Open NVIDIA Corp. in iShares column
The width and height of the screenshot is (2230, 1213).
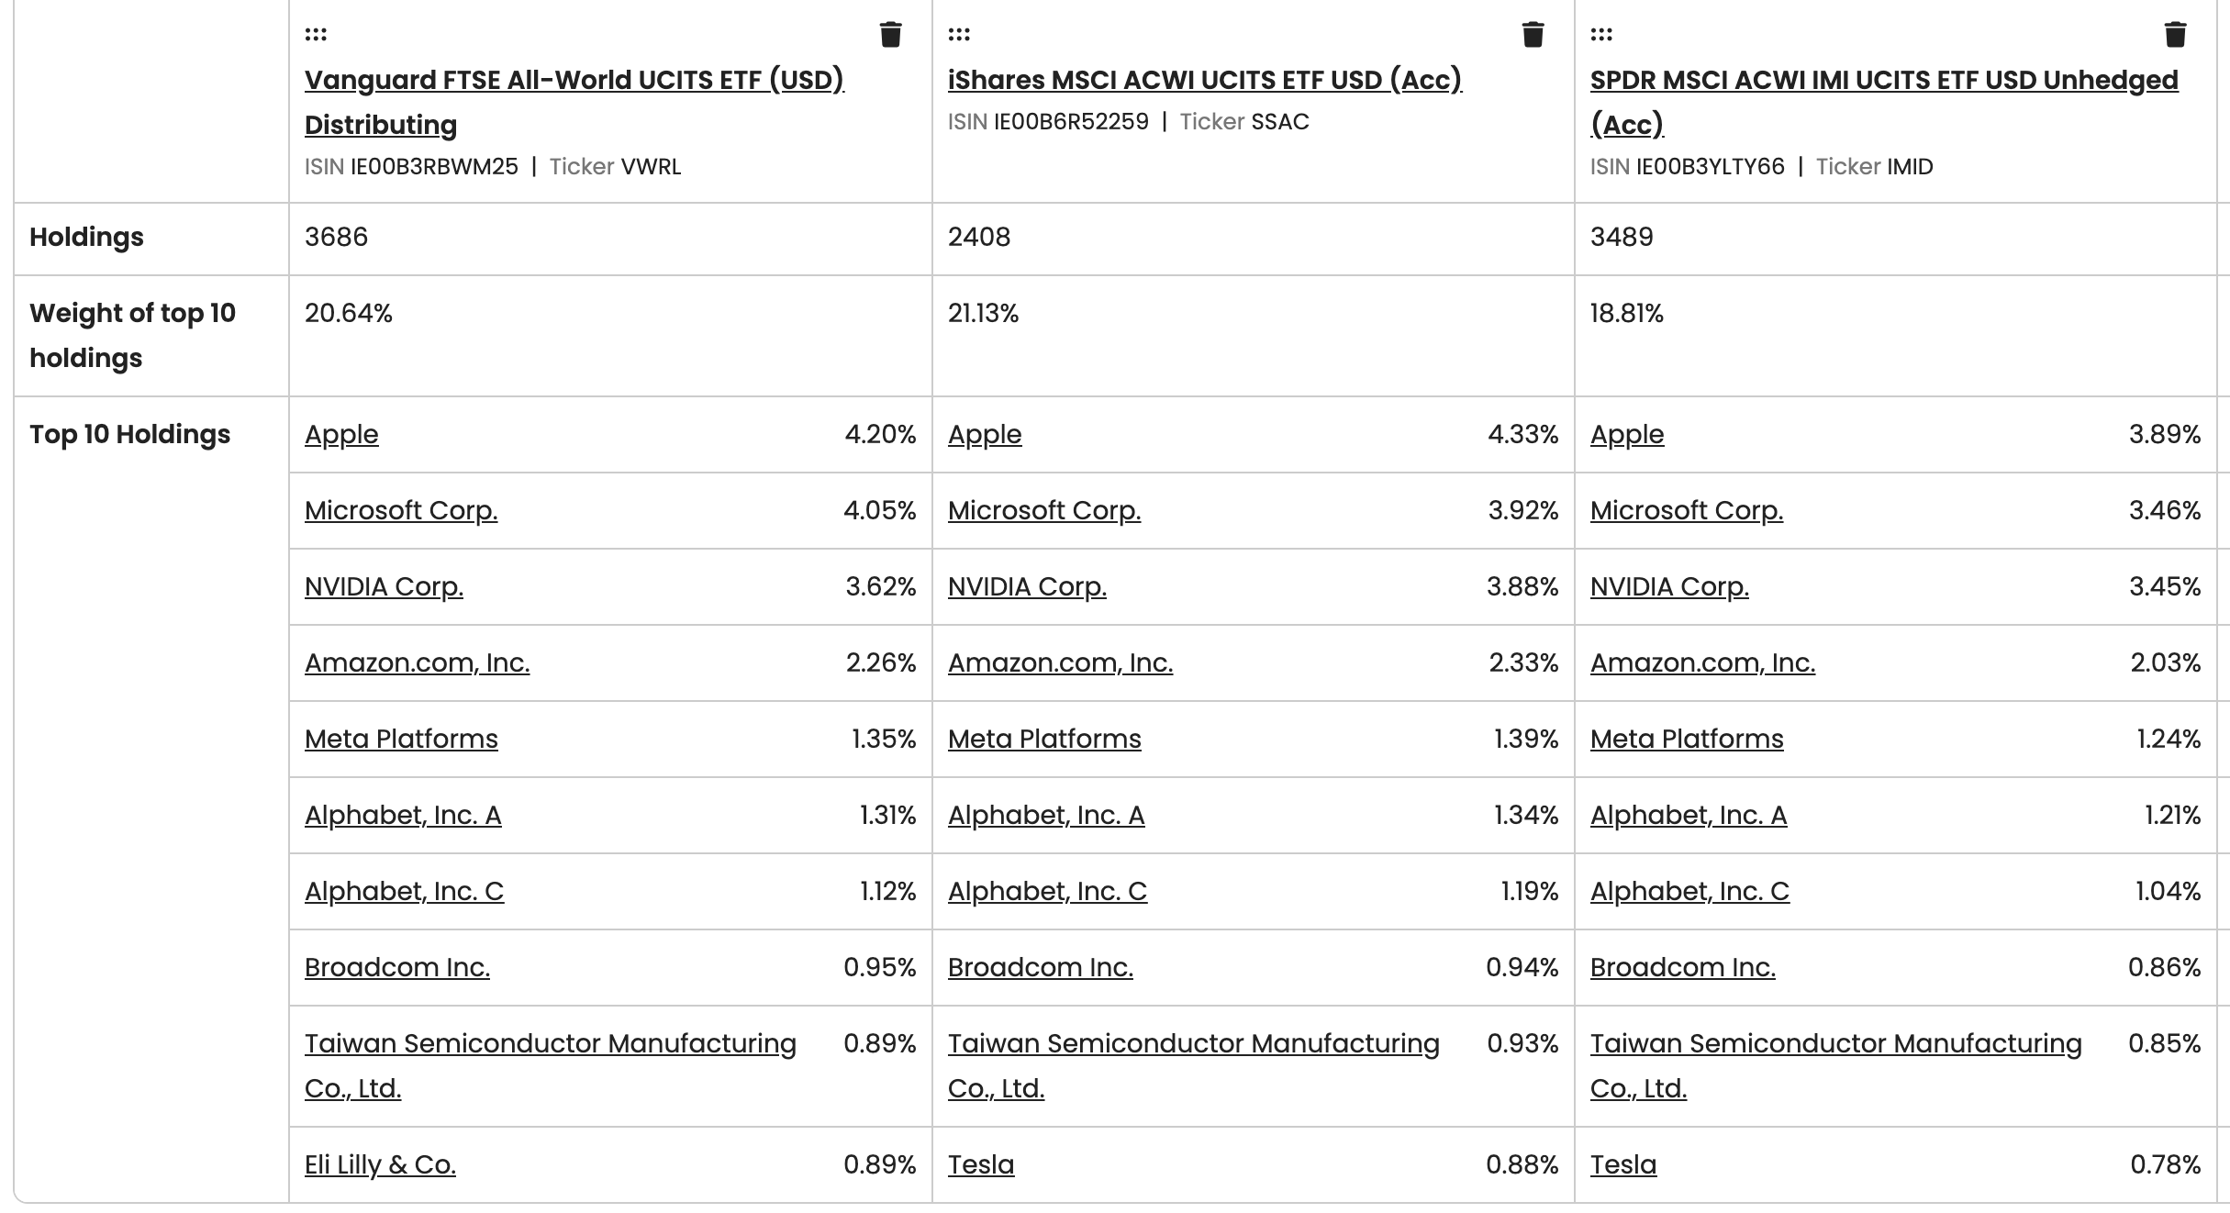coord(1027,586)
